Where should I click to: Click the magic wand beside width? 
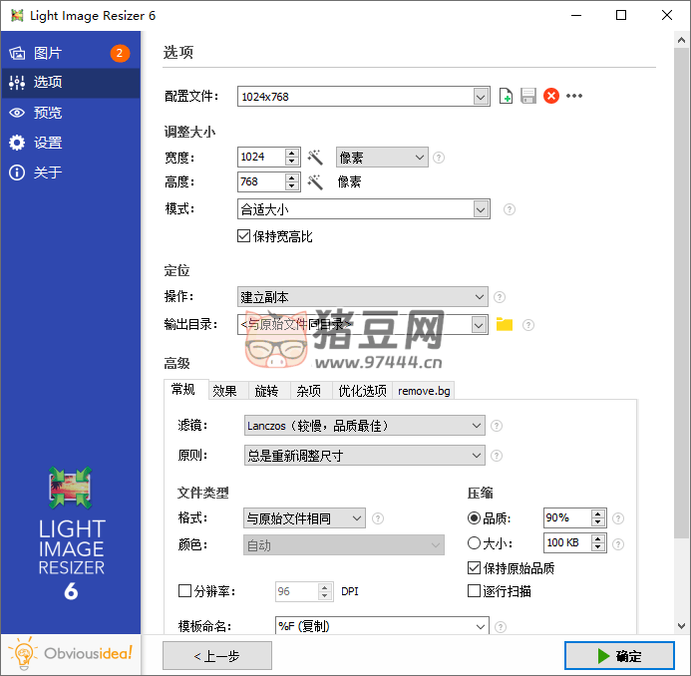coord(315,158)
